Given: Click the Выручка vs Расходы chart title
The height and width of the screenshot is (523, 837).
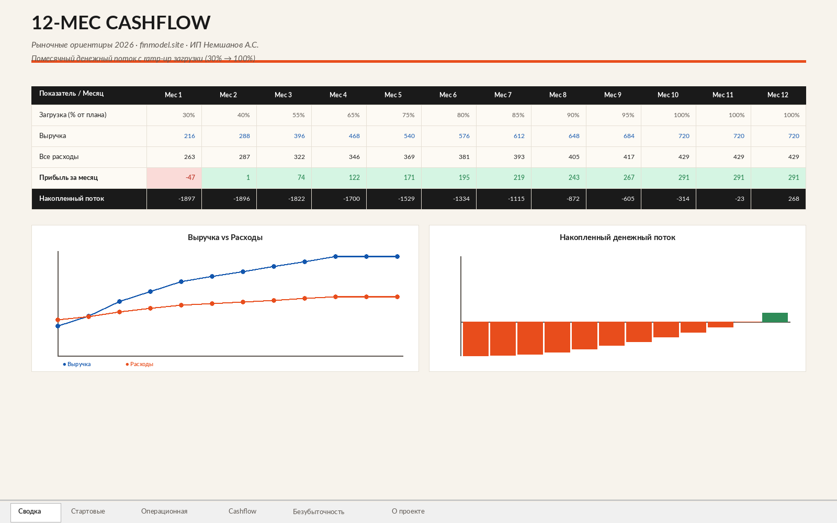Looking at the screenshot, I should click(225, 237).
